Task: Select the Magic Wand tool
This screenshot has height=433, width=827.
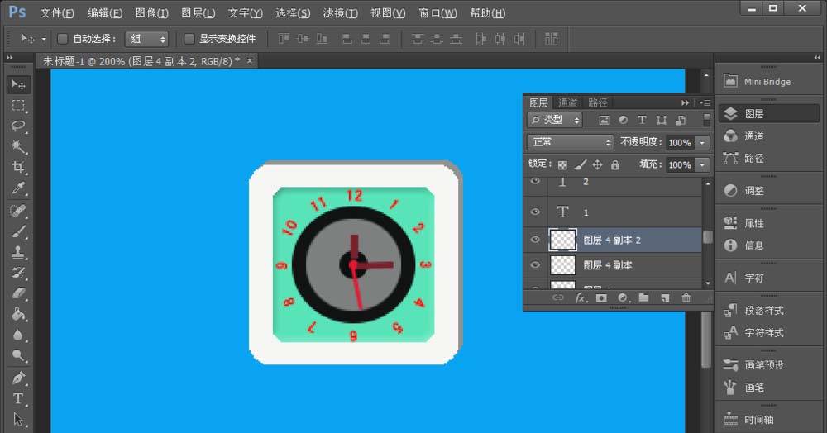Action: coord(18,147)
